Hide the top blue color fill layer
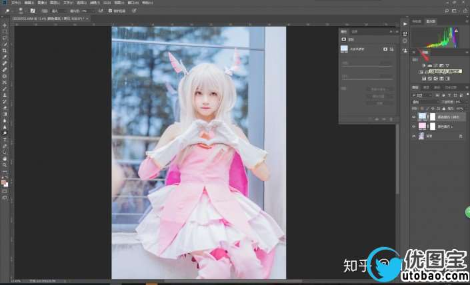470x285 pixels. coord(413,117)
